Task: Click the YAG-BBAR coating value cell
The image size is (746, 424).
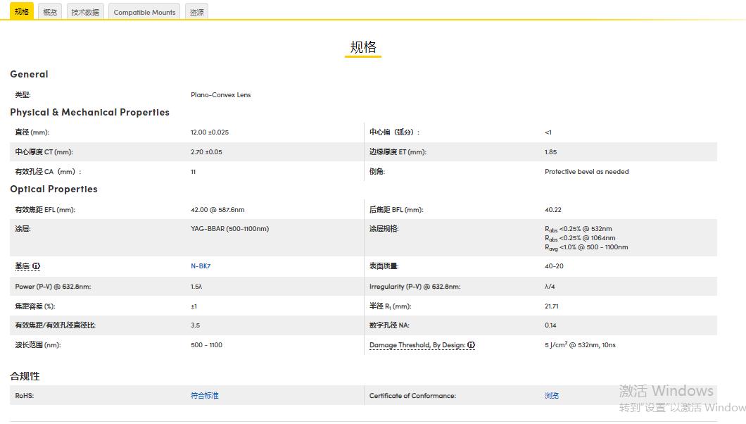Action: (229, 228)
